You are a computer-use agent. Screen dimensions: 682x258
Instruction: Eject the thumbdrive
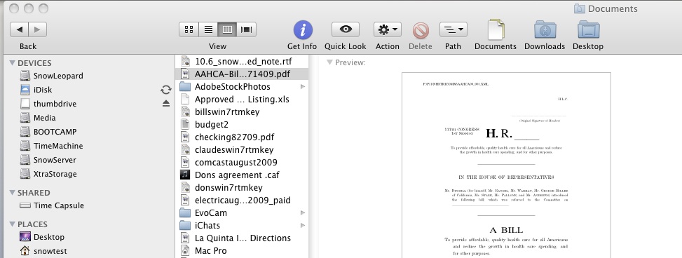point(165,104)
